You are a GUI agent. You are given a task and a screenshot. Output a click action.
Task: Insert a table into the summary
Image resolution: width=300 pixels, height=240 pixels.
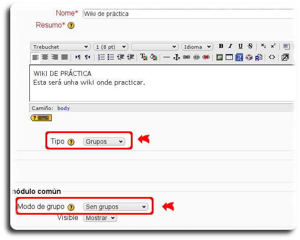229,57
